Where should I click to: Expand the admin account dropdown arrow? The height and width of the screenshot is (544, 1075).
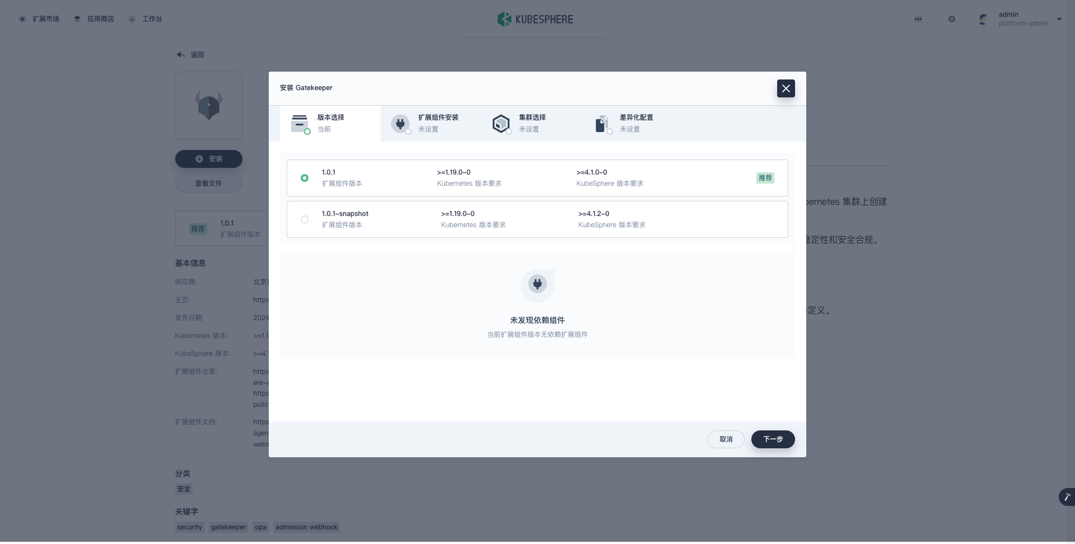coord(1059,19)
